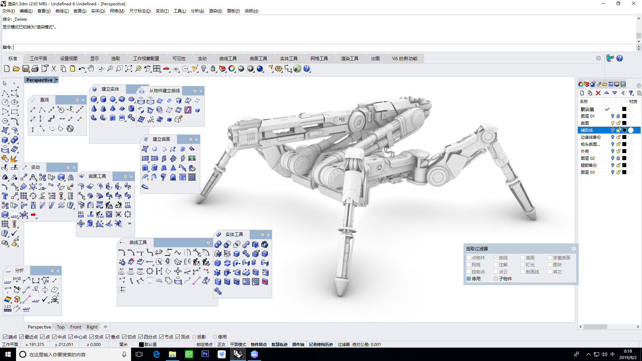642x361 pixels.
Task: Move the selected layer up with the triangle icon
Action: coord(607,93)
